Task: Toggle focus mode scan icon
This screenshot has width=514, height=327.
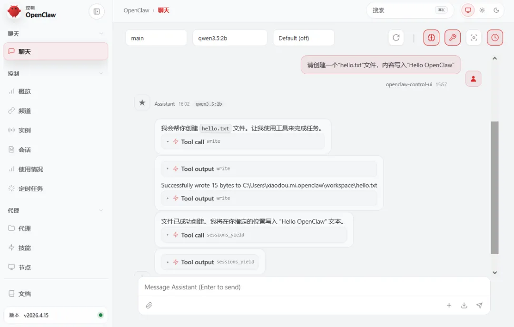Action: pyautogui.click(x=474, y=38)
